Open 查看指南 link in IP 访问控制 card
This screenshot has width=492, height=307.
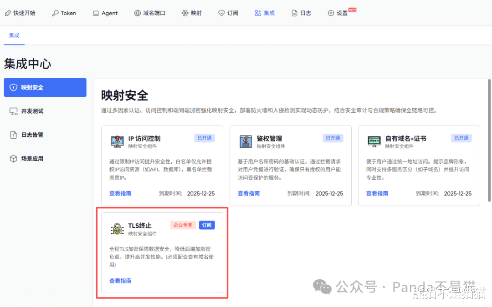point(120,194)
